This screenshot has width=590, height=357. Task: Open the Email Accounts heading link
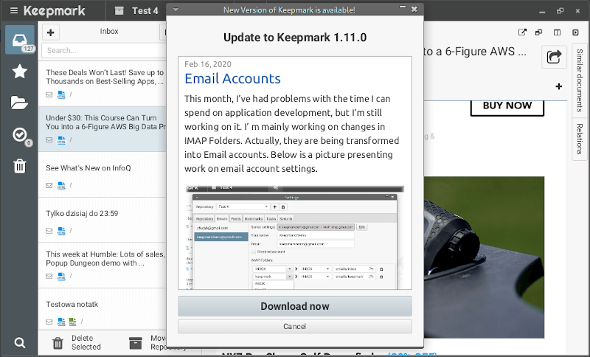click(x=232, y=78)
